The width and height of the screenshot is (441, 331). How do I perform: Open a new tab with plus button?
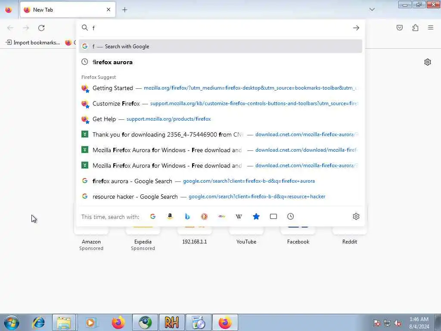point(124,10)
